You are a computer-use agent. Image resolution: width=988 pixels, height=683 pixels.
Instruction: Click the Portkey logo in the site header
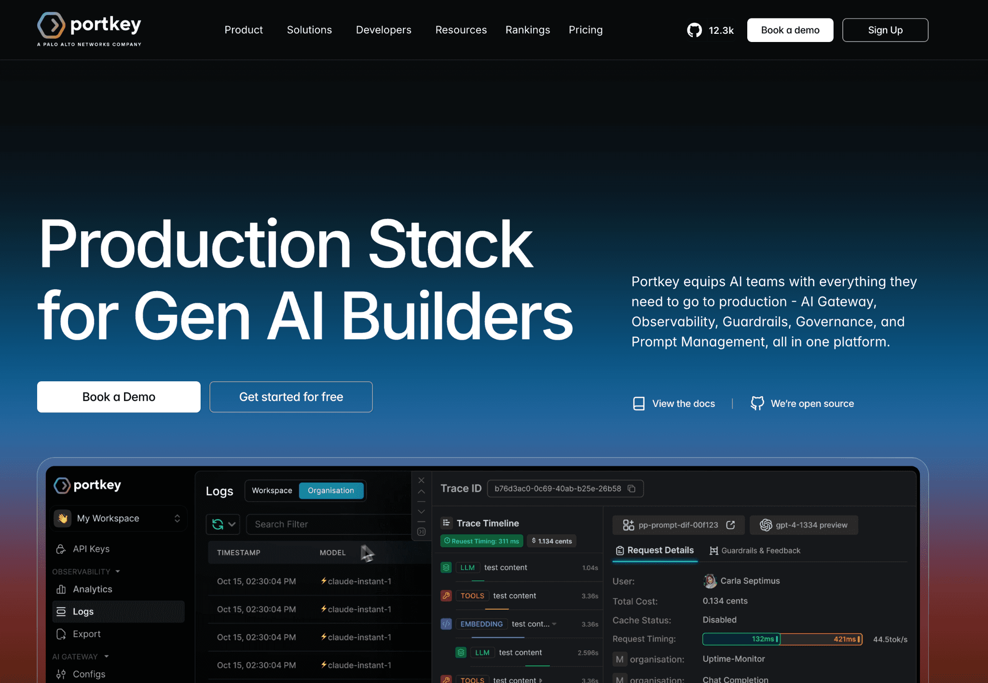click(89, 29)
